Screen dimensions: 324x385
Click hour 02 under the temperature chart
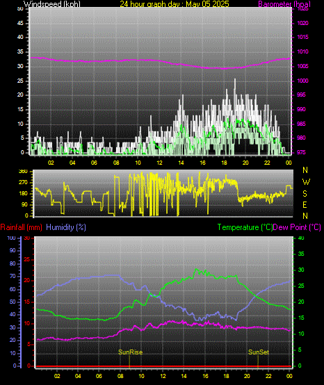coord(57,376)
